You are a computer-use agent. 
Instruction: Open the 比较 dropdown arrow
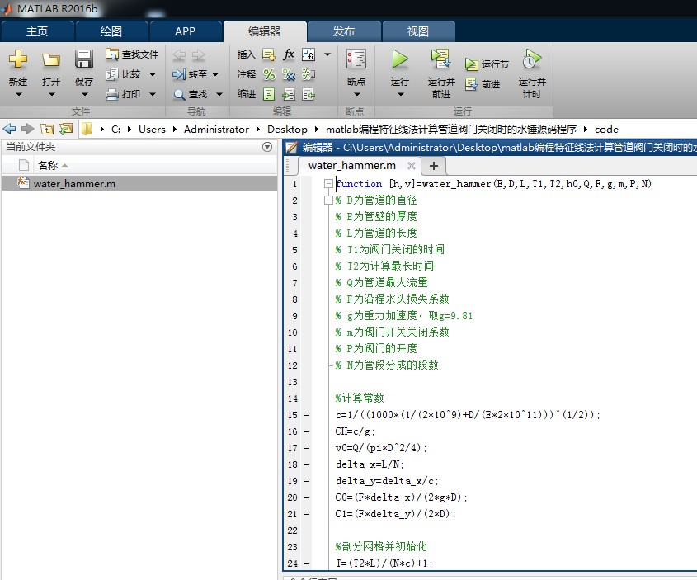(153, 74)
